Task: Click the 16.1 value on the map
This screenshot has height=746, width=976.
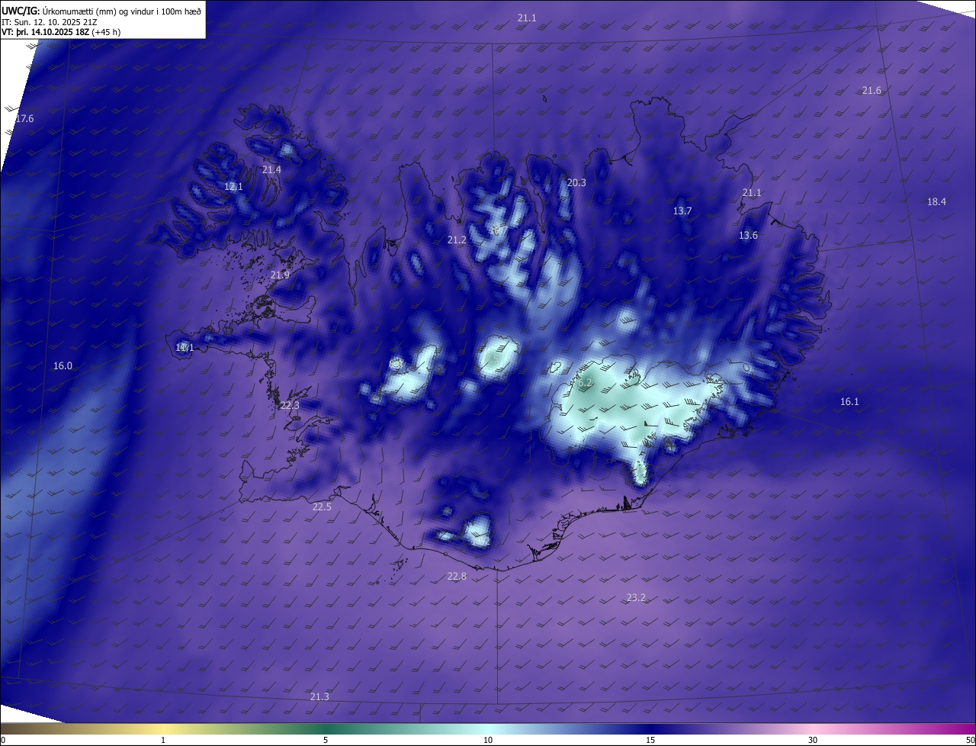Action: click(x=849, y=402)
